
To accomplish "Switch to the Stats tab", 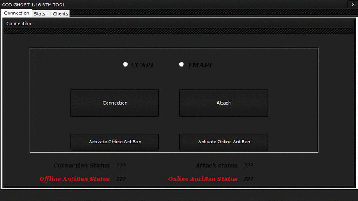I will click(x=39, y=14).
